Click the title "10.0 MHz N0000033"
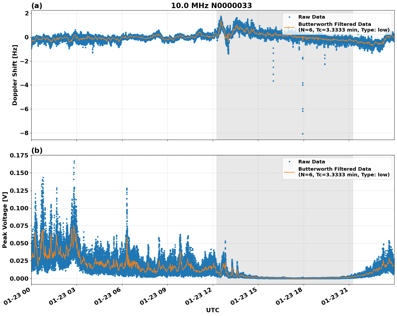Viewport: 397px width, 316px height. [212, 6]
